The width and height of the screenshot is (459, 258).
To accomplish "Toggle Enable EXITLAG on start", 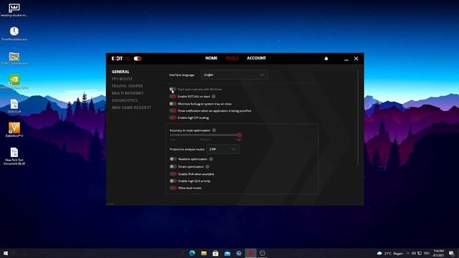I will (173, 96).
